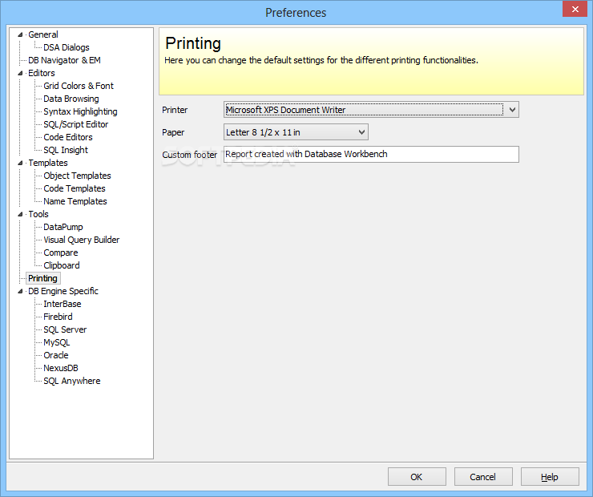Open Code Editors settings
This screenshot has height=497, width=593.
68,137
